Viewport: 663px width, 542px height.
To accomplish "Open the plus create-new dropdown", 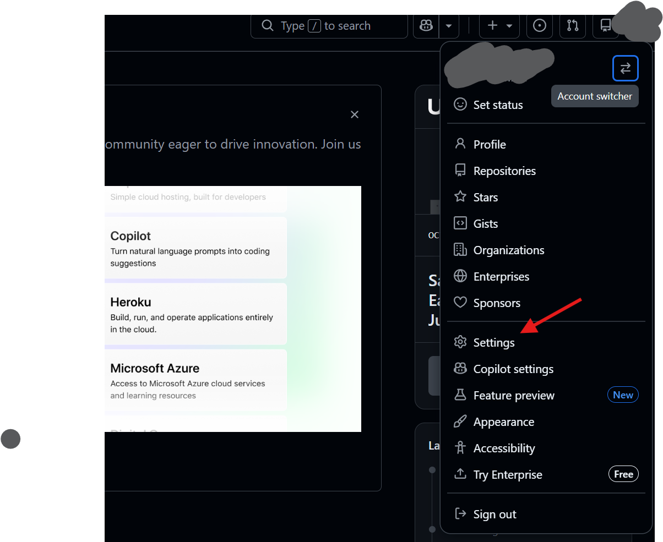I will (x=500, y=26).
